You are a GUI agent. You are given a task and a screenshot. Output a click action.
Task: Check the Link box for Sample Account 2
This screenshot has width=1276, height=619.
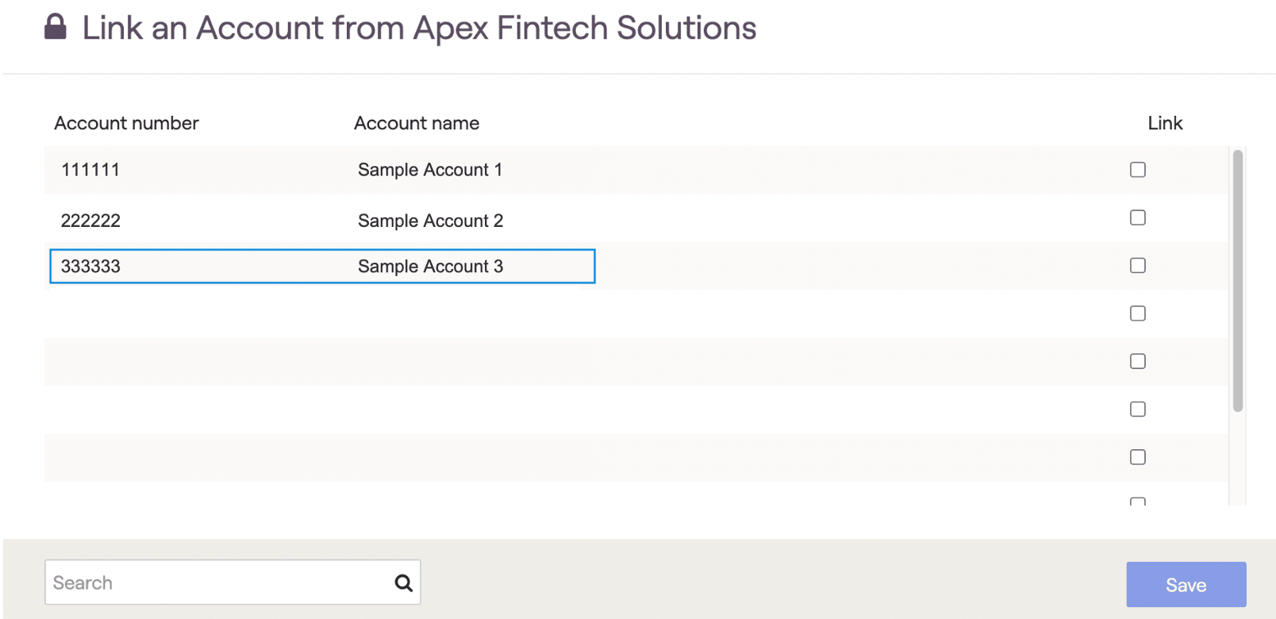1138,217
